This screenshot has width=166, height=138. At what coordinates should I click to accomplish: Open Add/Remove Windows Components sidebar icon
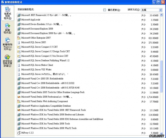tap(8, 44)
